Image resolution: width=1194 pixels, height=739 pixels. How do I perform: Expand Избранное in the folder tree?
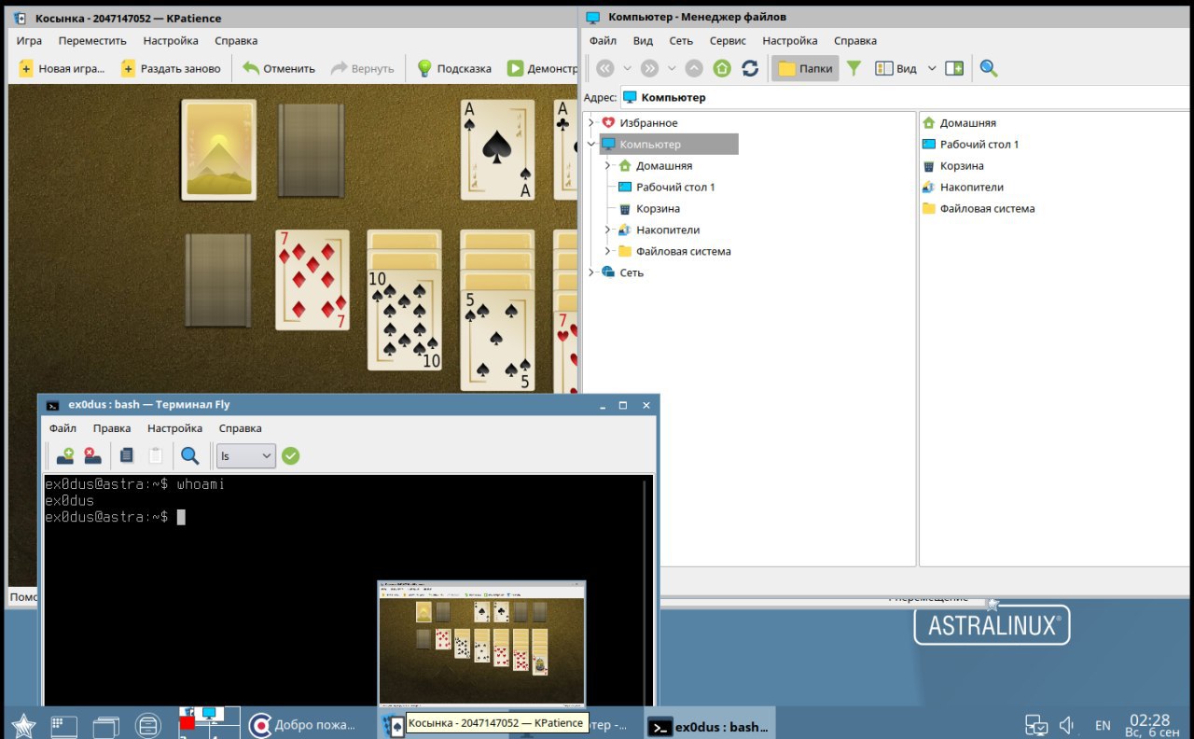(x=591, y=123)
